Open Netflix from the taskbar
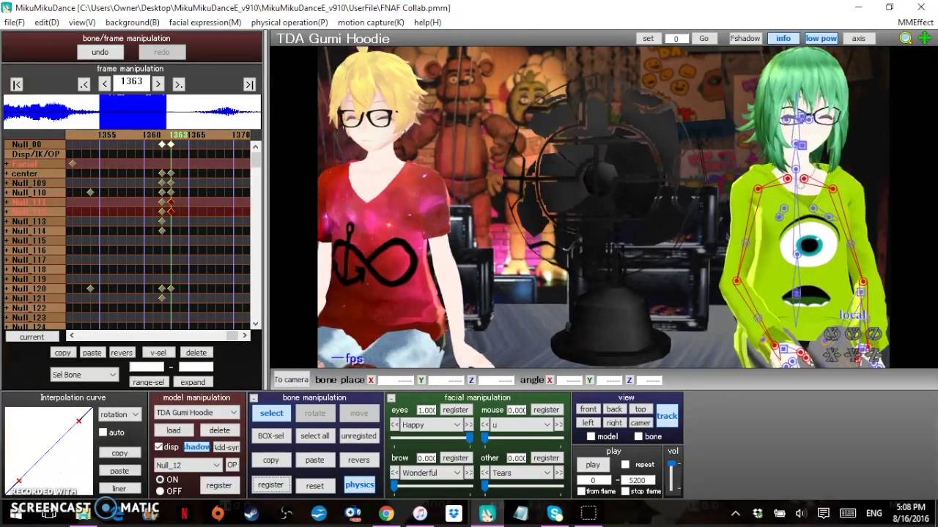The image size is (938, 527). click(184, 513)
